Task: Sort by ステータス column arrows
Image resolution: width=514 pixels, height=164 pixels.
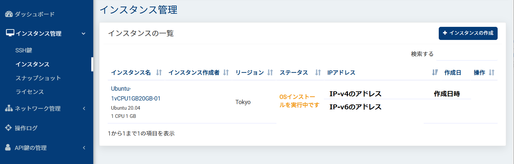Action: [318, 72]
